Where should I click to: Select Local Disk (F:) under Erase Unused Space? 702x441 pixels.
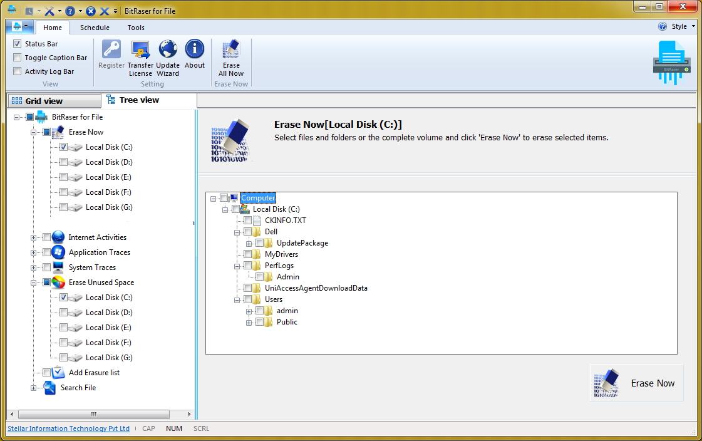pos(109,343)
